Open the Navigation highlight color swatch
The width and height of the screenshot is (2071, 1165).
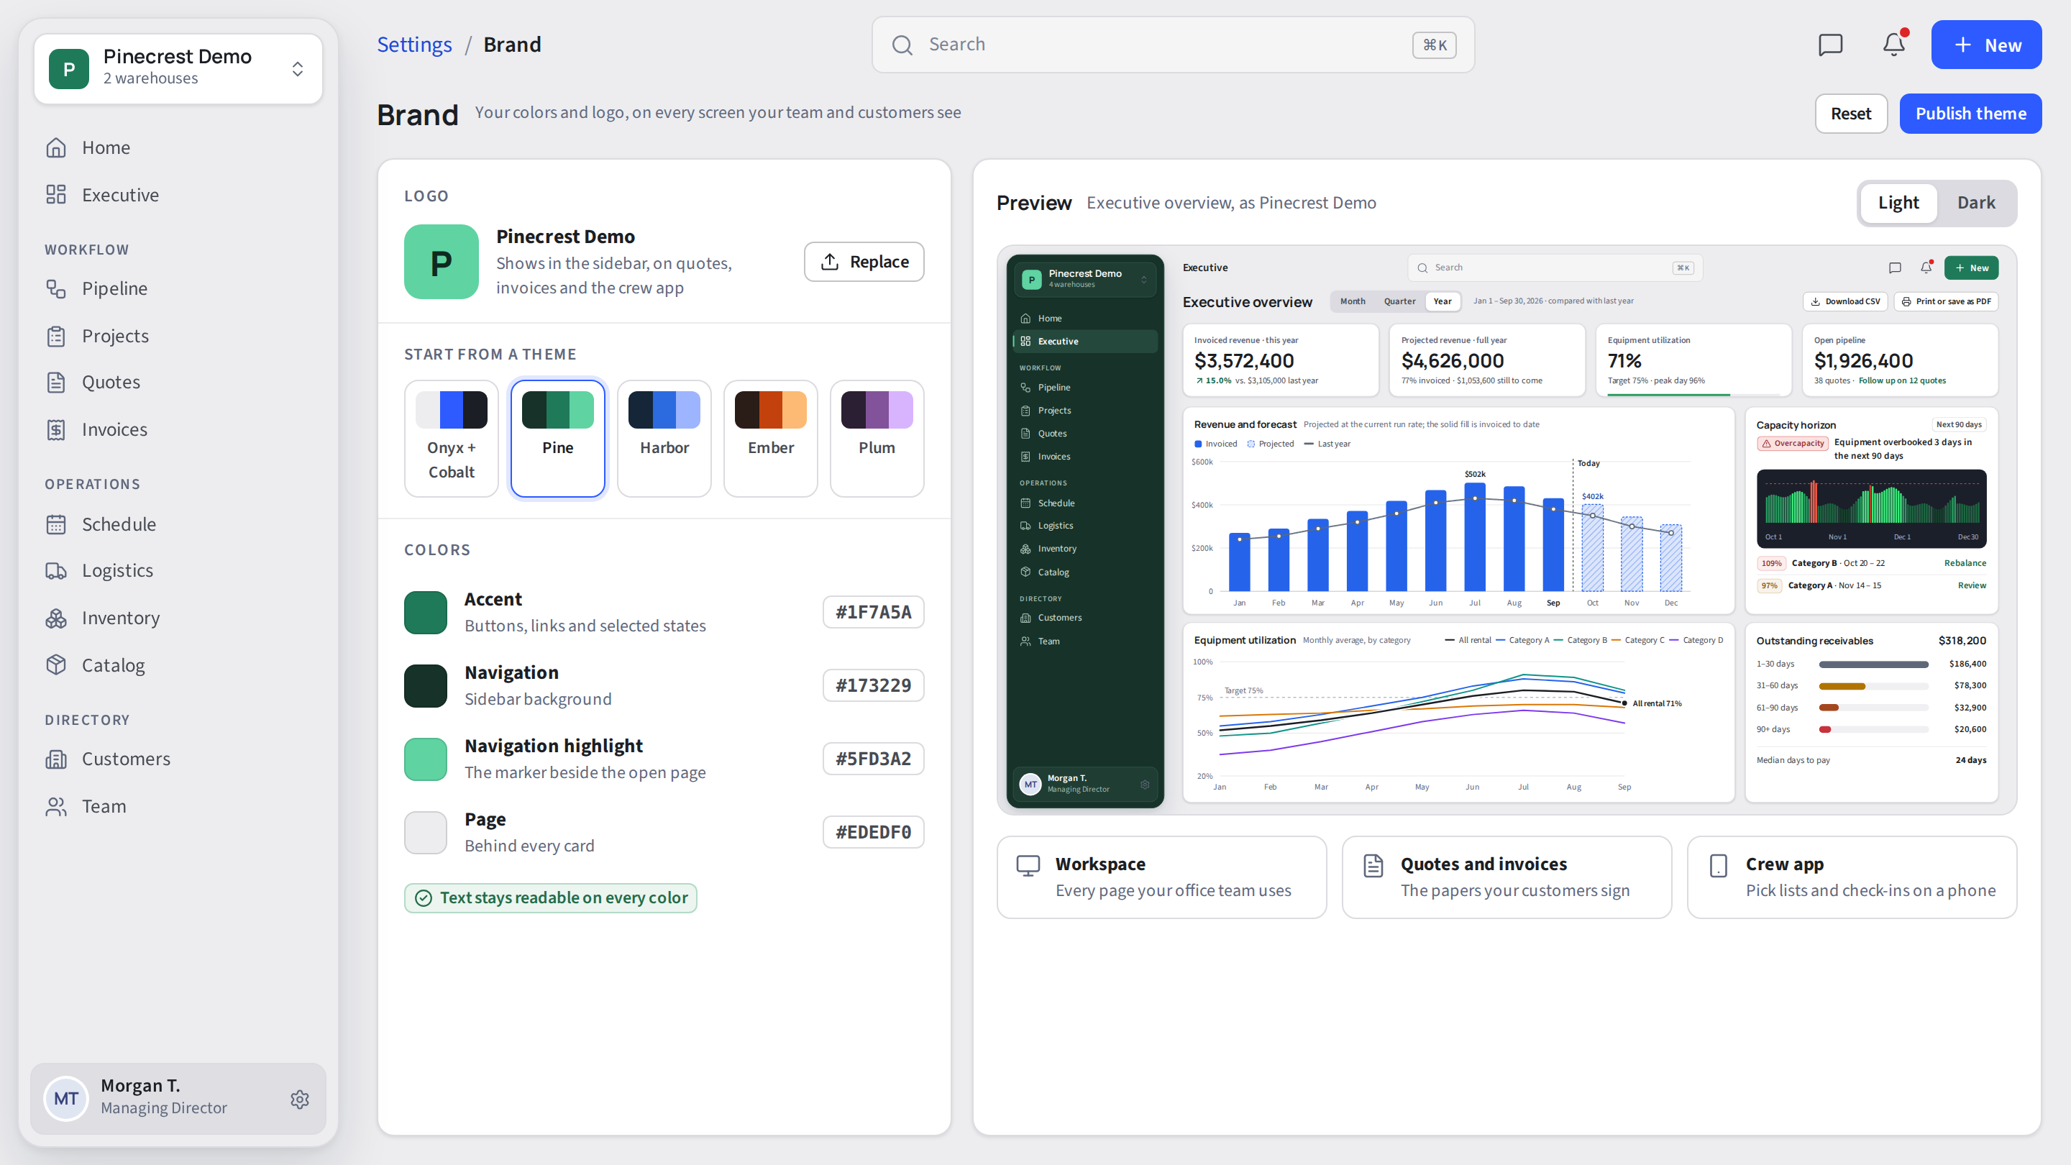point(425,759)
